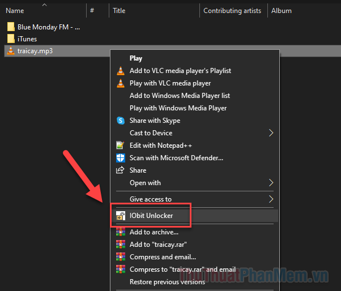Choose Play with VLC media player

(195, 83)
